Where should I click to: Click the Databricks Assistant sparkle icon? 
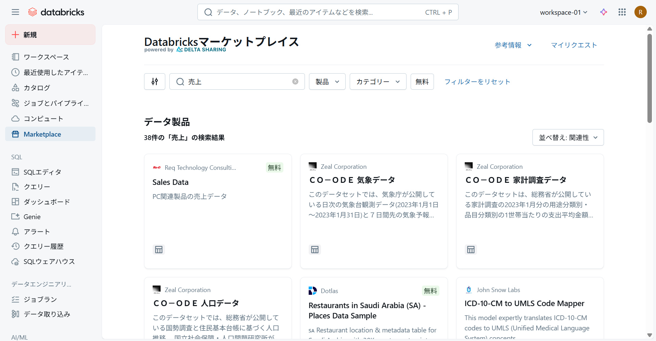coord(604,12)
